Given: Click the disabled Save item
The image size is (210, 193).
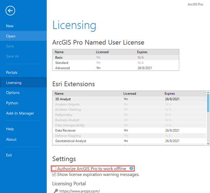Looking at the screenshot, I should point(23,46).
